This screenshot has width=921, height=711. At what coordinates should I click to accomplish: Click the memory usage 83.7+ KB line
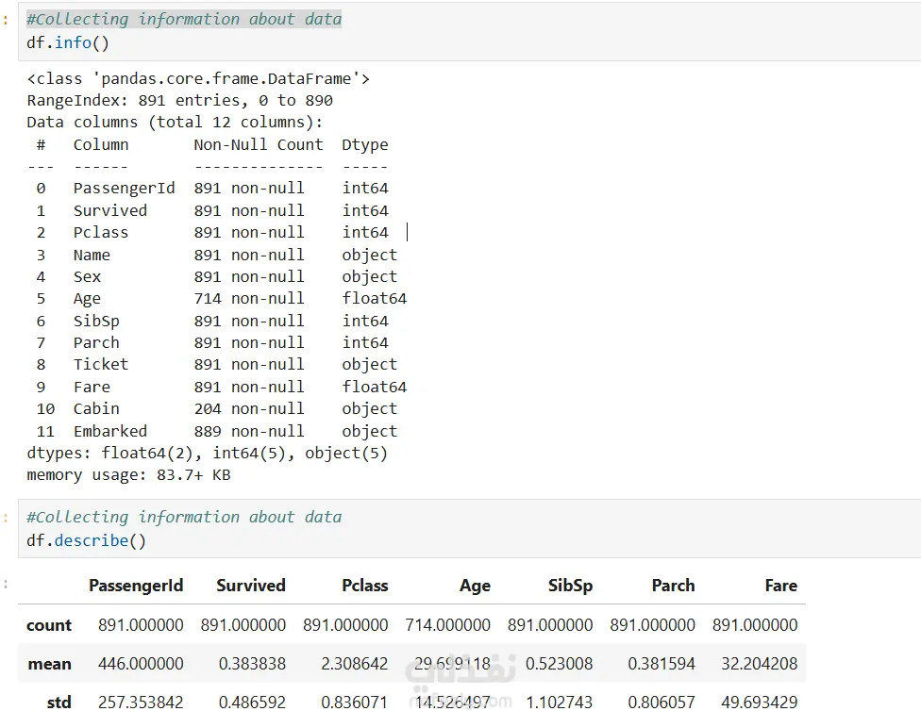(x=128, y=475)
